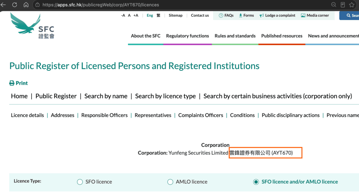
Task: Open the About the SFC menu
Action: click(x=145, y=36)
